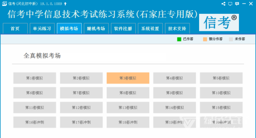Click version text 19.1.0.1009
Image resolution: width=256 pixels, height=138 pixels.
click(x=51, y=4)
